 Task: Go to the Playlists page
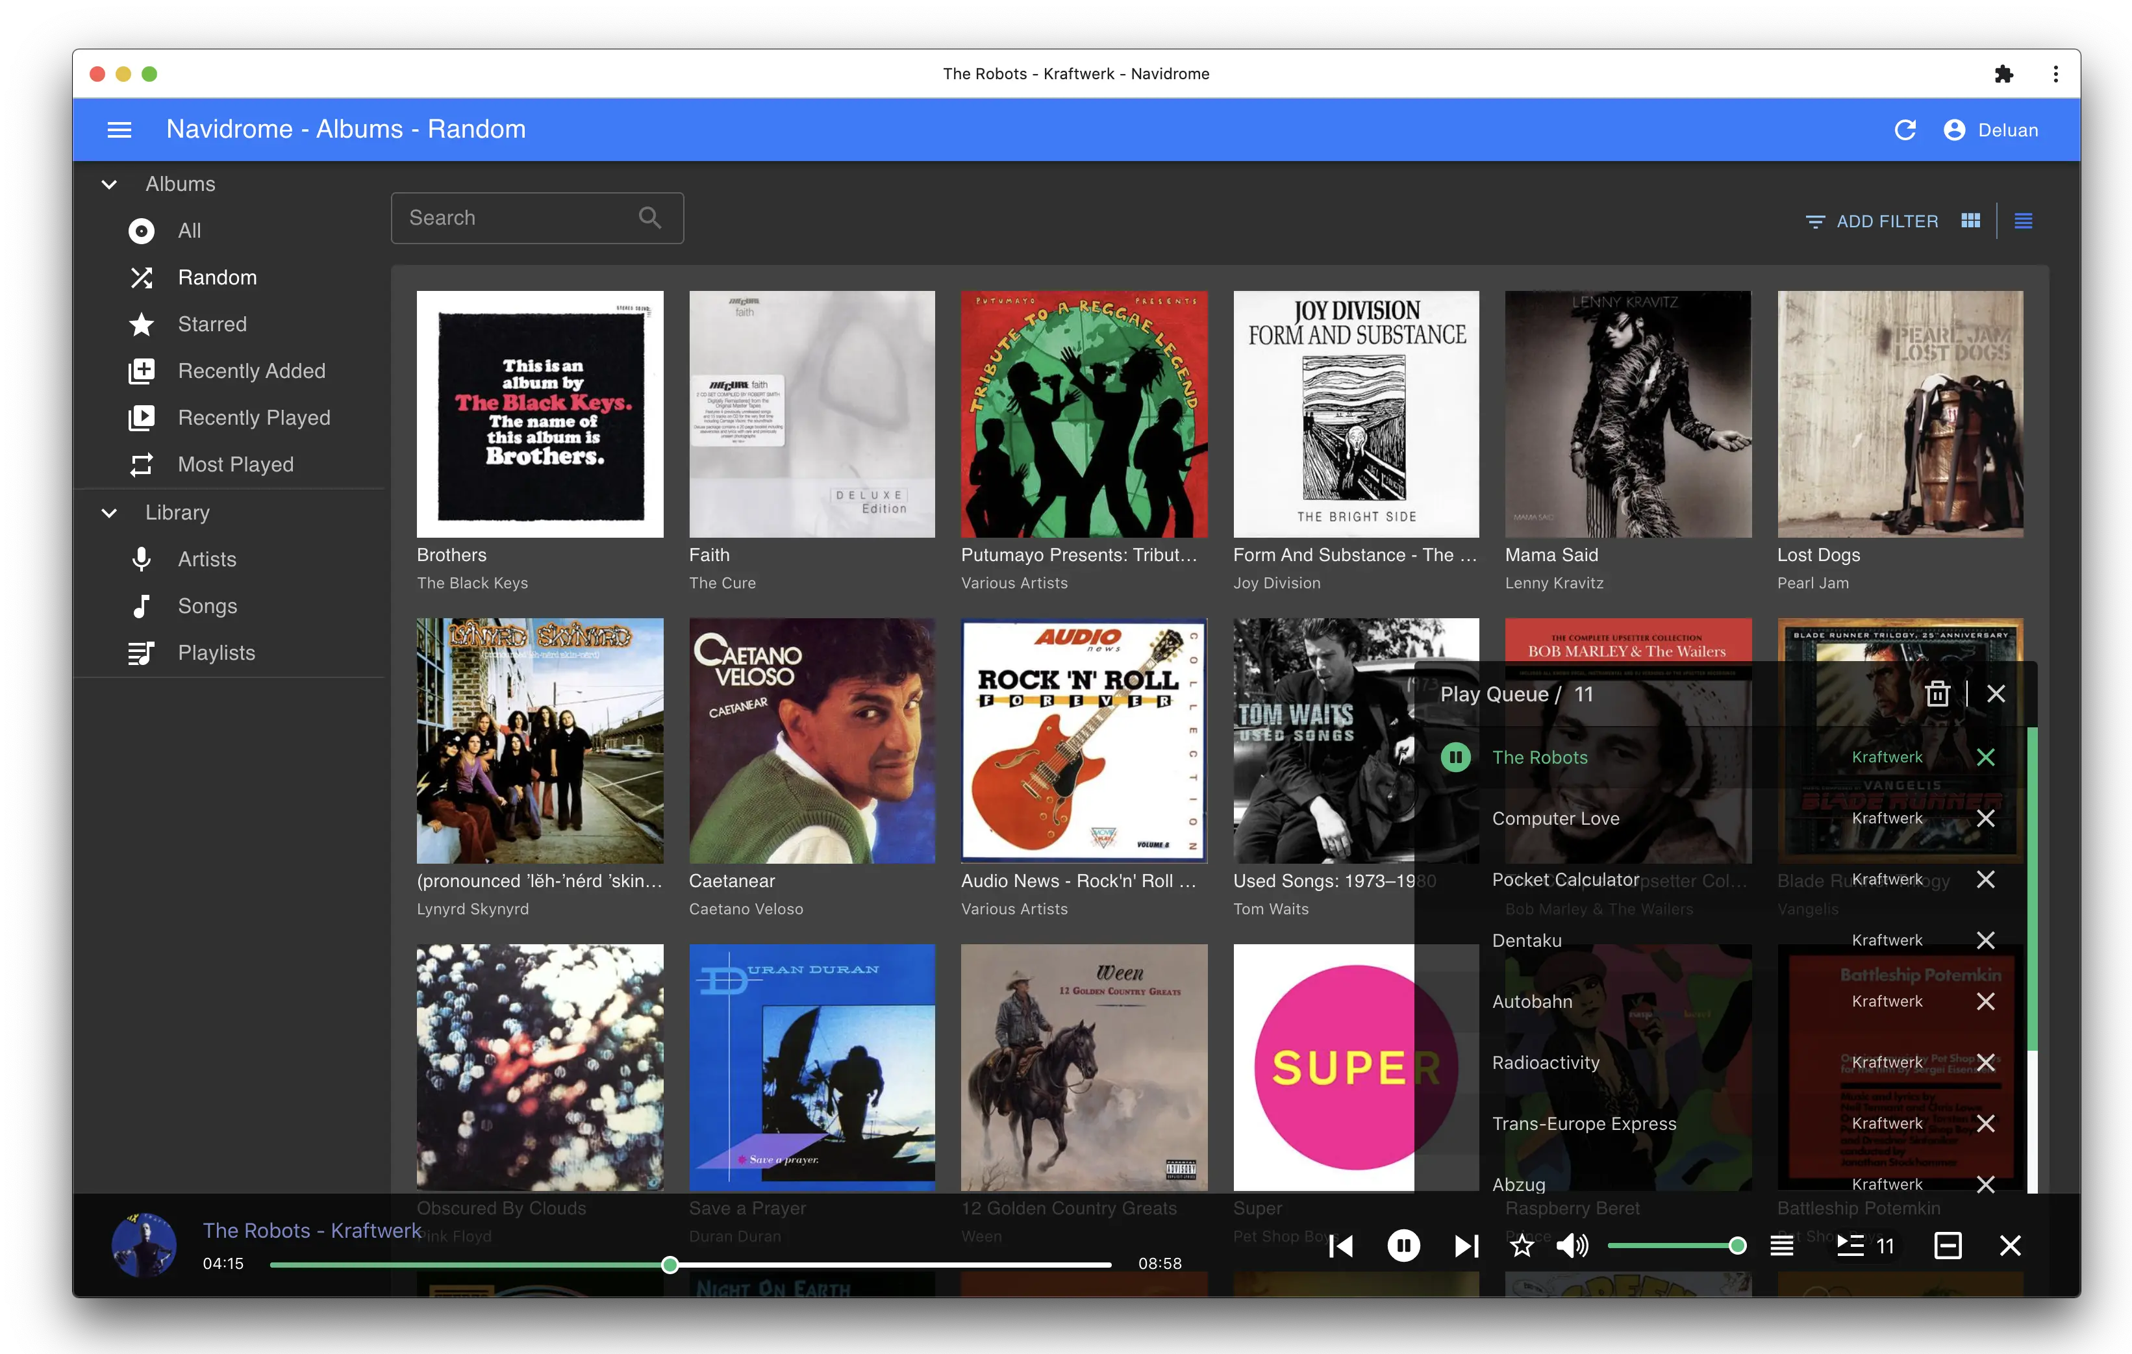point(216,653)
